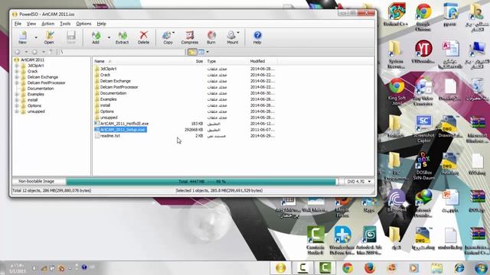This screenshot has width=490, height=275.
Task: Click the Google Chrome desktop shortcut
Action: pyautogui.click(x=423, y=17)
